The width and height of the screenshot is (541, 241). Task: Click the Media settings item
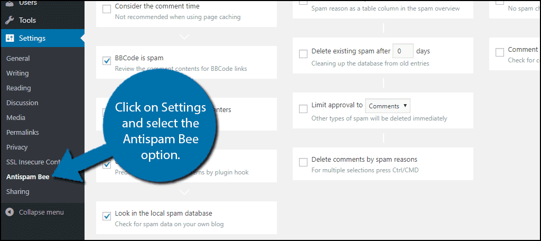pos(16,118)
